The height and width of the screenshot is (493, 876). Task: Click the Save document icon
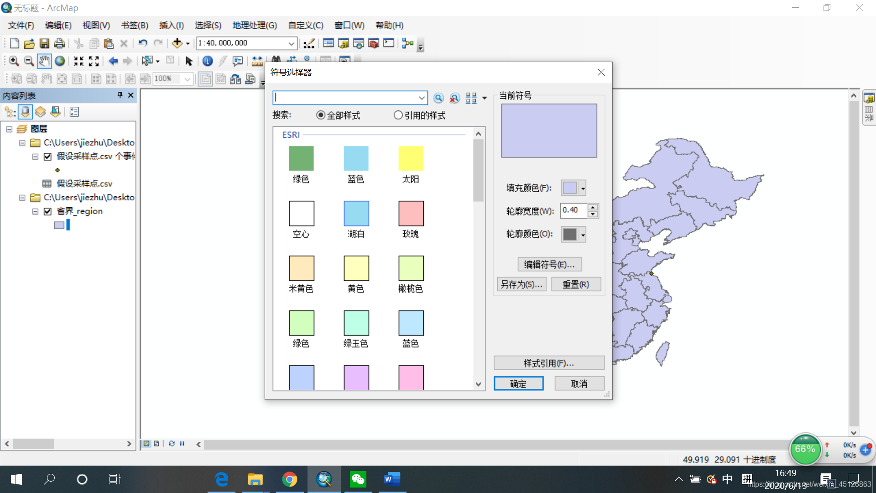(44, 43)
